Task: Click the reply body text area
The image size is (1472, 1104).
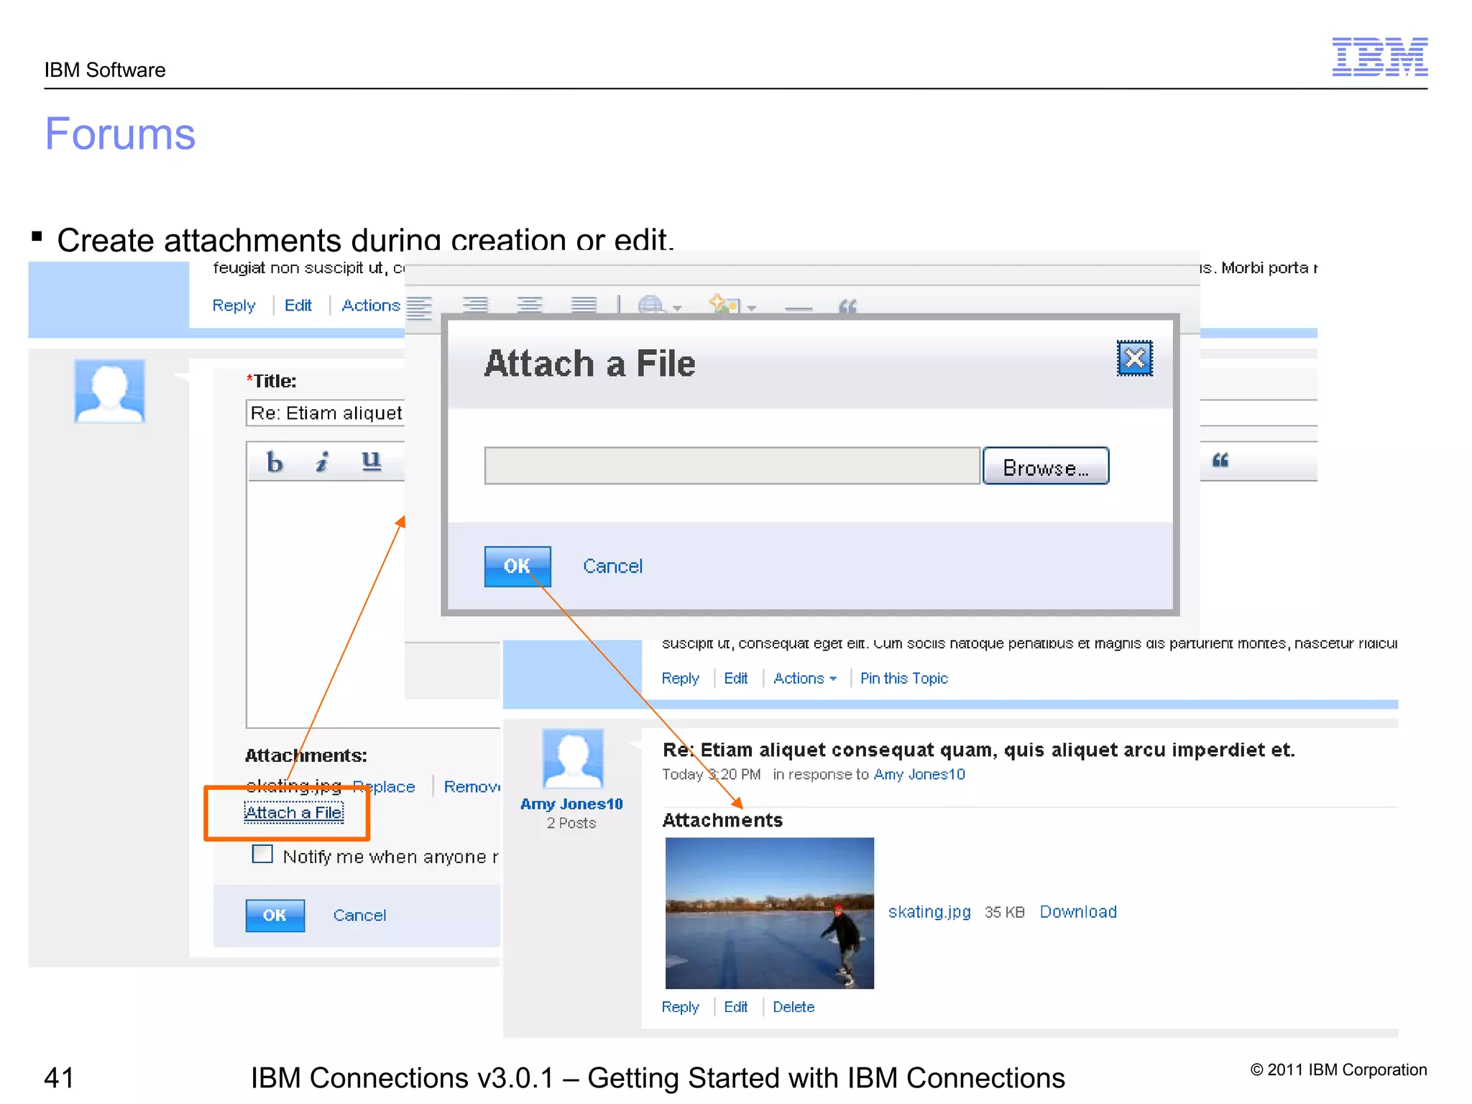Action: tap(326, 604)
